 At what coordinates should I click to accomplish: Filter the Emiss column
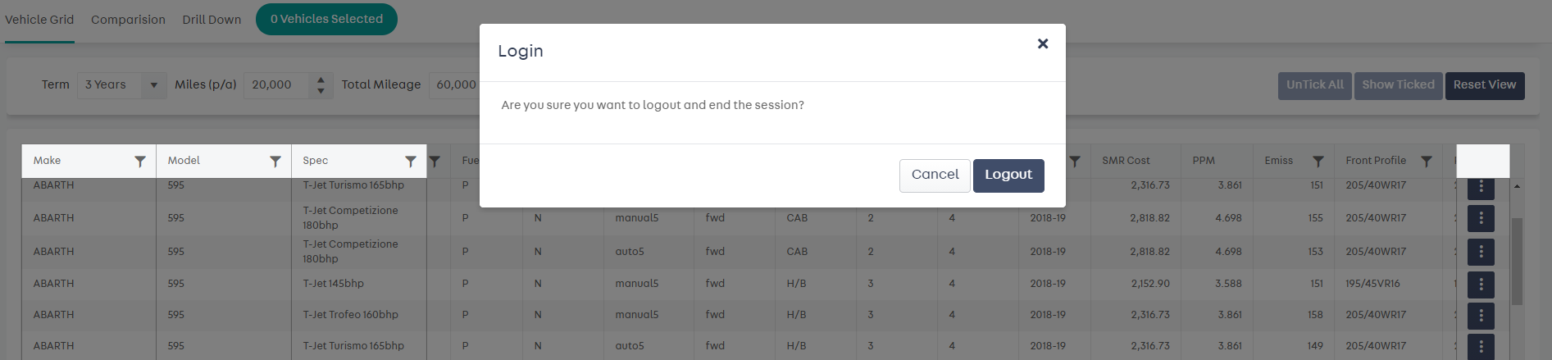point(1318,162)
